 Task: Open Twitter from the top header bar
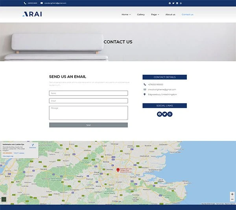coord(173,3)
